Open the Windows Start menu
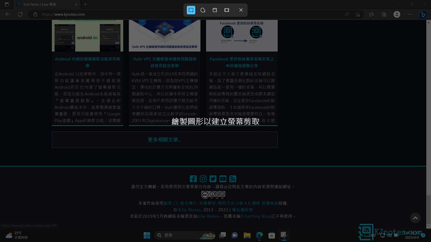This screenshot has width=431, height=242. point(147,235)
